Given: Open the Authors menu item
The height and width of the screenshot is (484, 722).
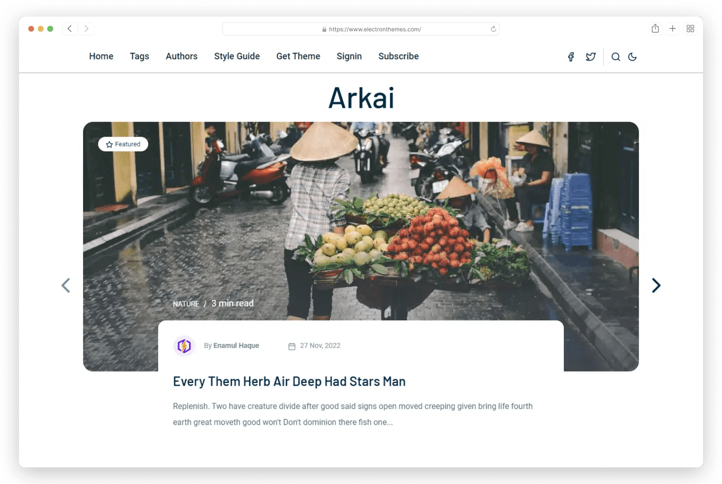Looking at the screenshot, I should [x=181, y=56].
